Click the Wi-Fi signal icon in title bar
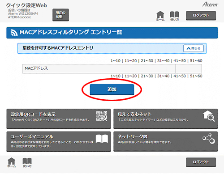This screenshot has width=224, height=174. click(14, 33)
